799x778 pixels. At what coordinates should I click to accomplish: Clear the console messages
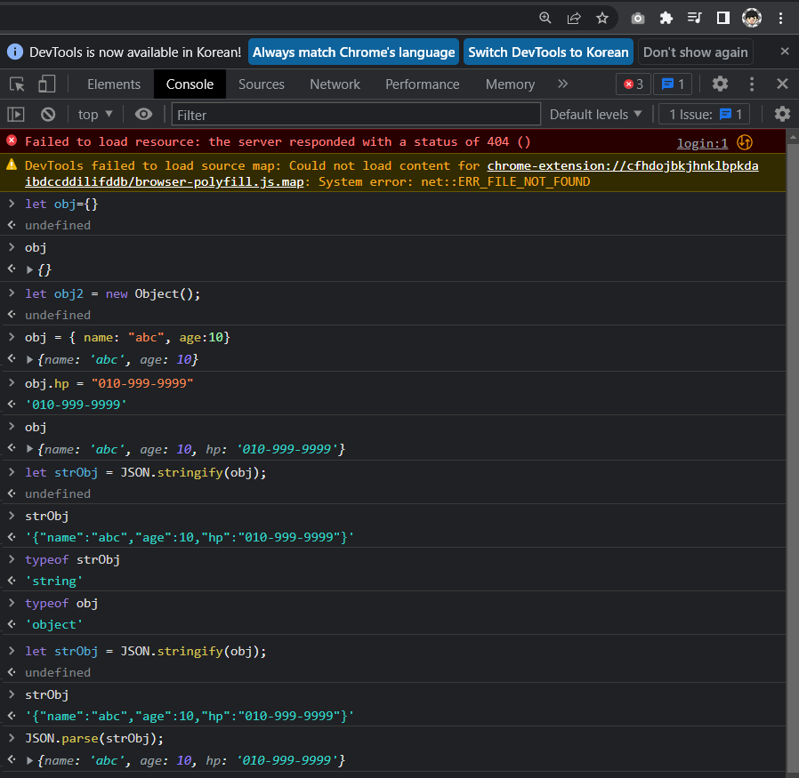click(47, 114)
